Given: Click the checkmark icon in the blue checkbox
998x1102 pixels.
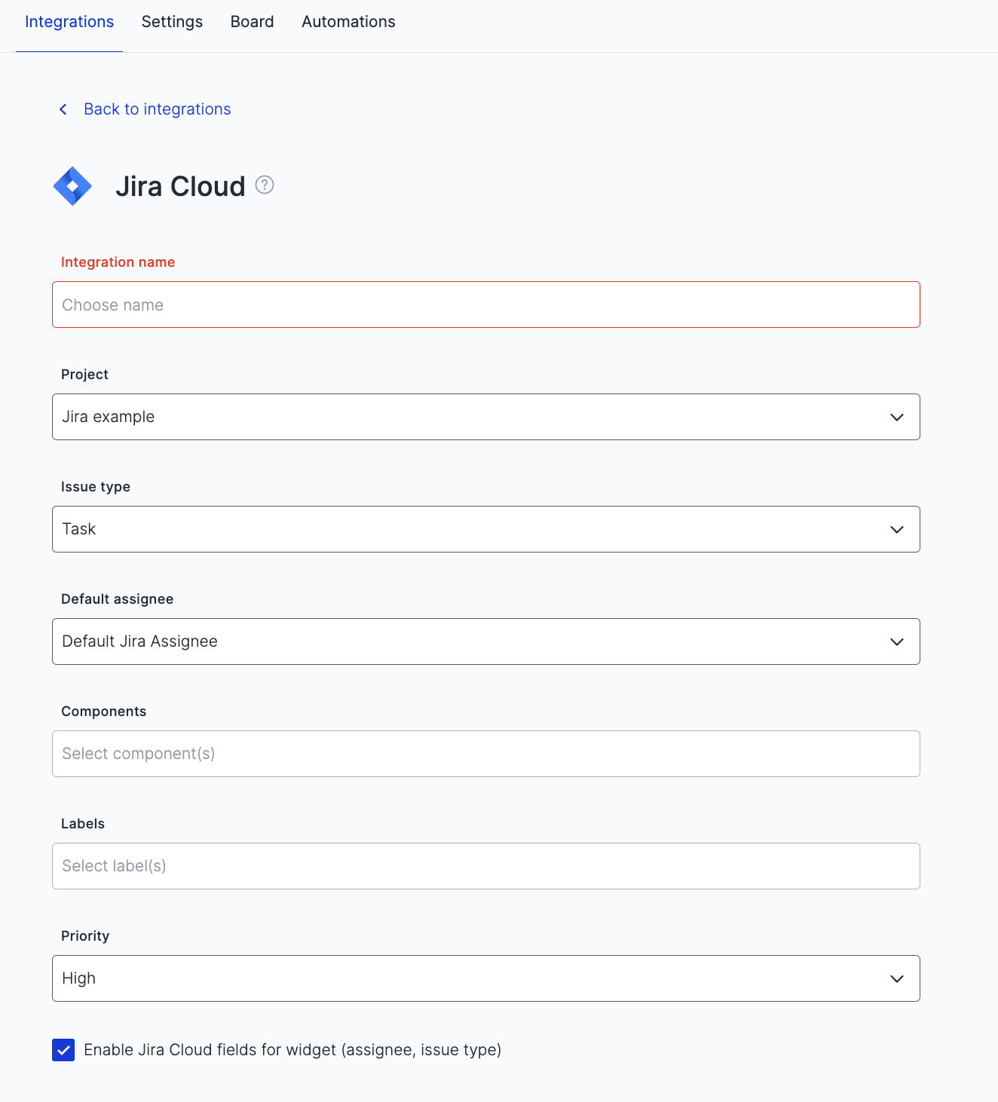Looking at the screenshot, I should [63, 1049].
